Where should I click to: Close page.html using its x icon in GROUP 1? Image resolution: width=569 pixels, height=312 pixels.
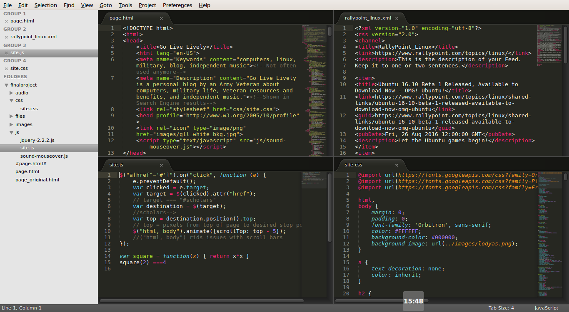[x=6, y=21]
